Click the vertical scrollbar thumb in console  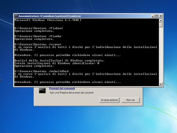(x=161, y=25)
